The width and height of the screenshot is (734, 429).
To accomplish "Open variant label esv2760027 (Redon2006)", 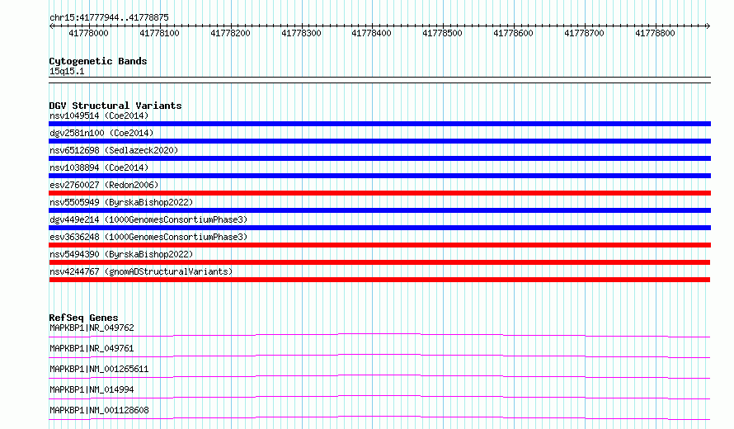I will (x=104, y=185).
